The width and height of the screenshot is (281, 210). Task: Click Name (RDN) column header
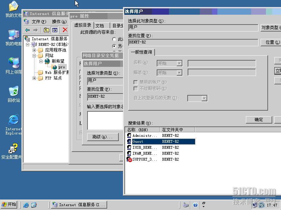coord(142,129)
